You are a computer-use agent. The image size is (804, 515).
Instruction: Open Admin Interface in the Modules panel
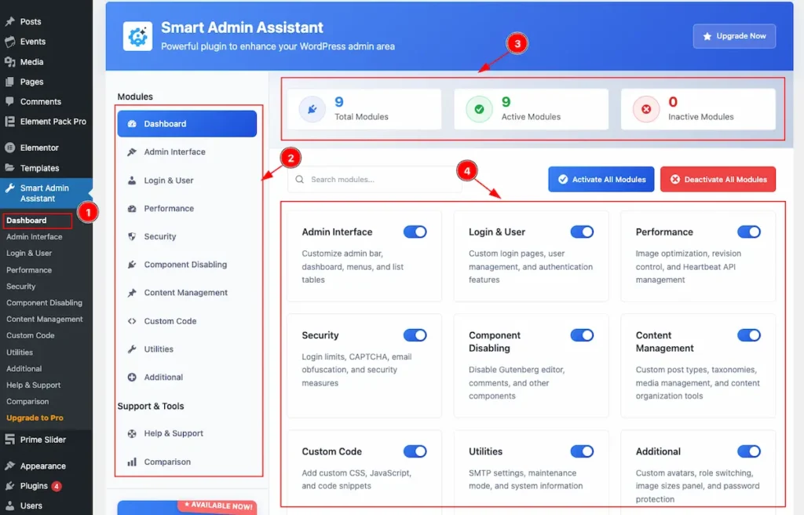tap(187, 152)
